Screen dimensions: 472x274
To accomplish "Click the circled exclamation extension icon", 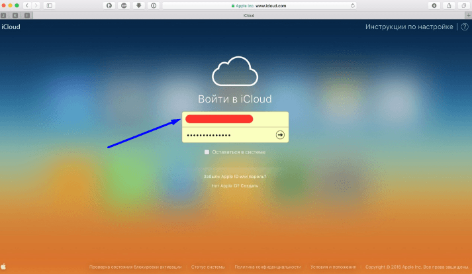I will coord(154,5).
